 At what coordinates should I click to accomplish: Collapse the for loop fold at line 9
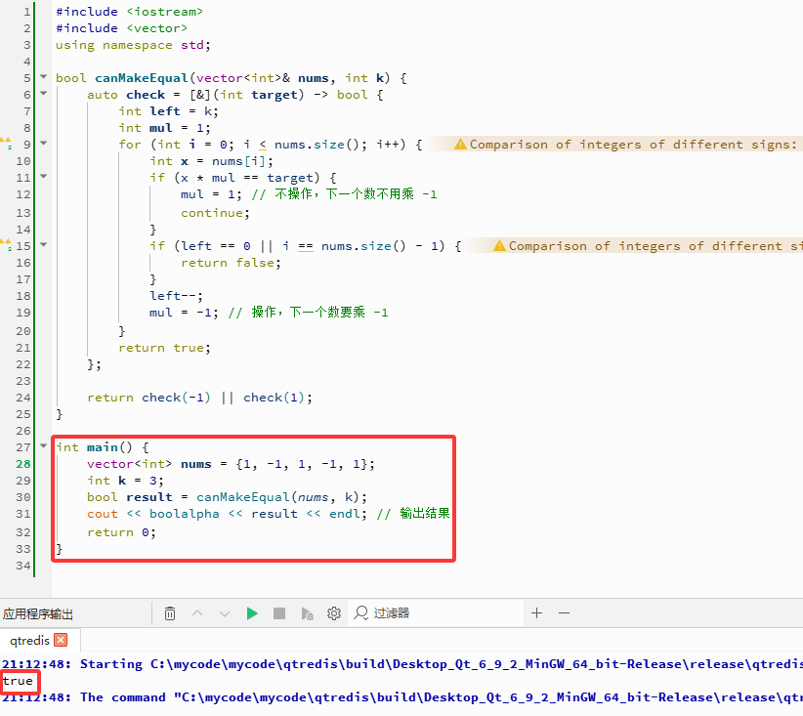point(44,143)
